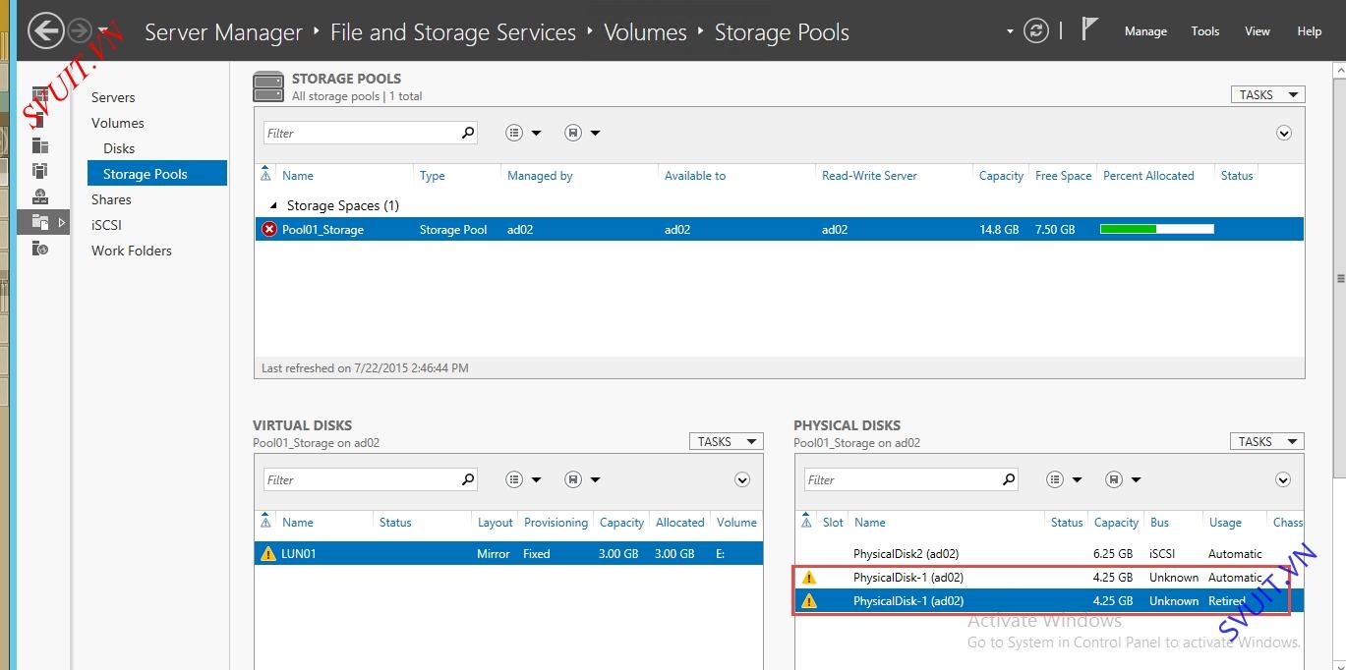
Task: Click the Virtual Disks filter field
Action: click(x=362, y=479)
